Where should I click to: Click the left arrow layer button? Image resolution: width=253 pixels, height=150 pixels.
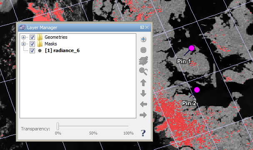pos(143,104)
